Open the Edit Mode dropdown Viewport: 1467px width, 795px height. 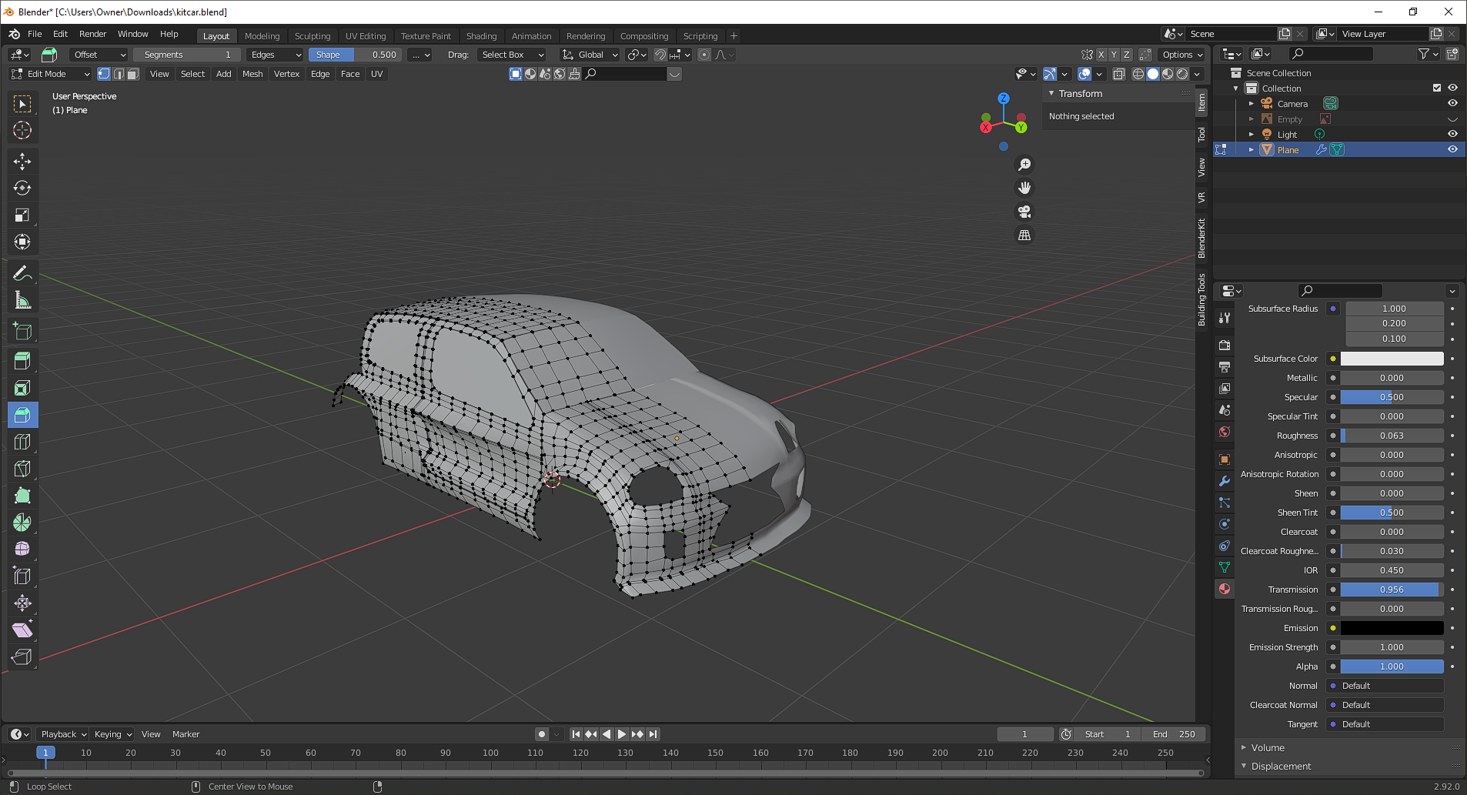tap(50, 74)
